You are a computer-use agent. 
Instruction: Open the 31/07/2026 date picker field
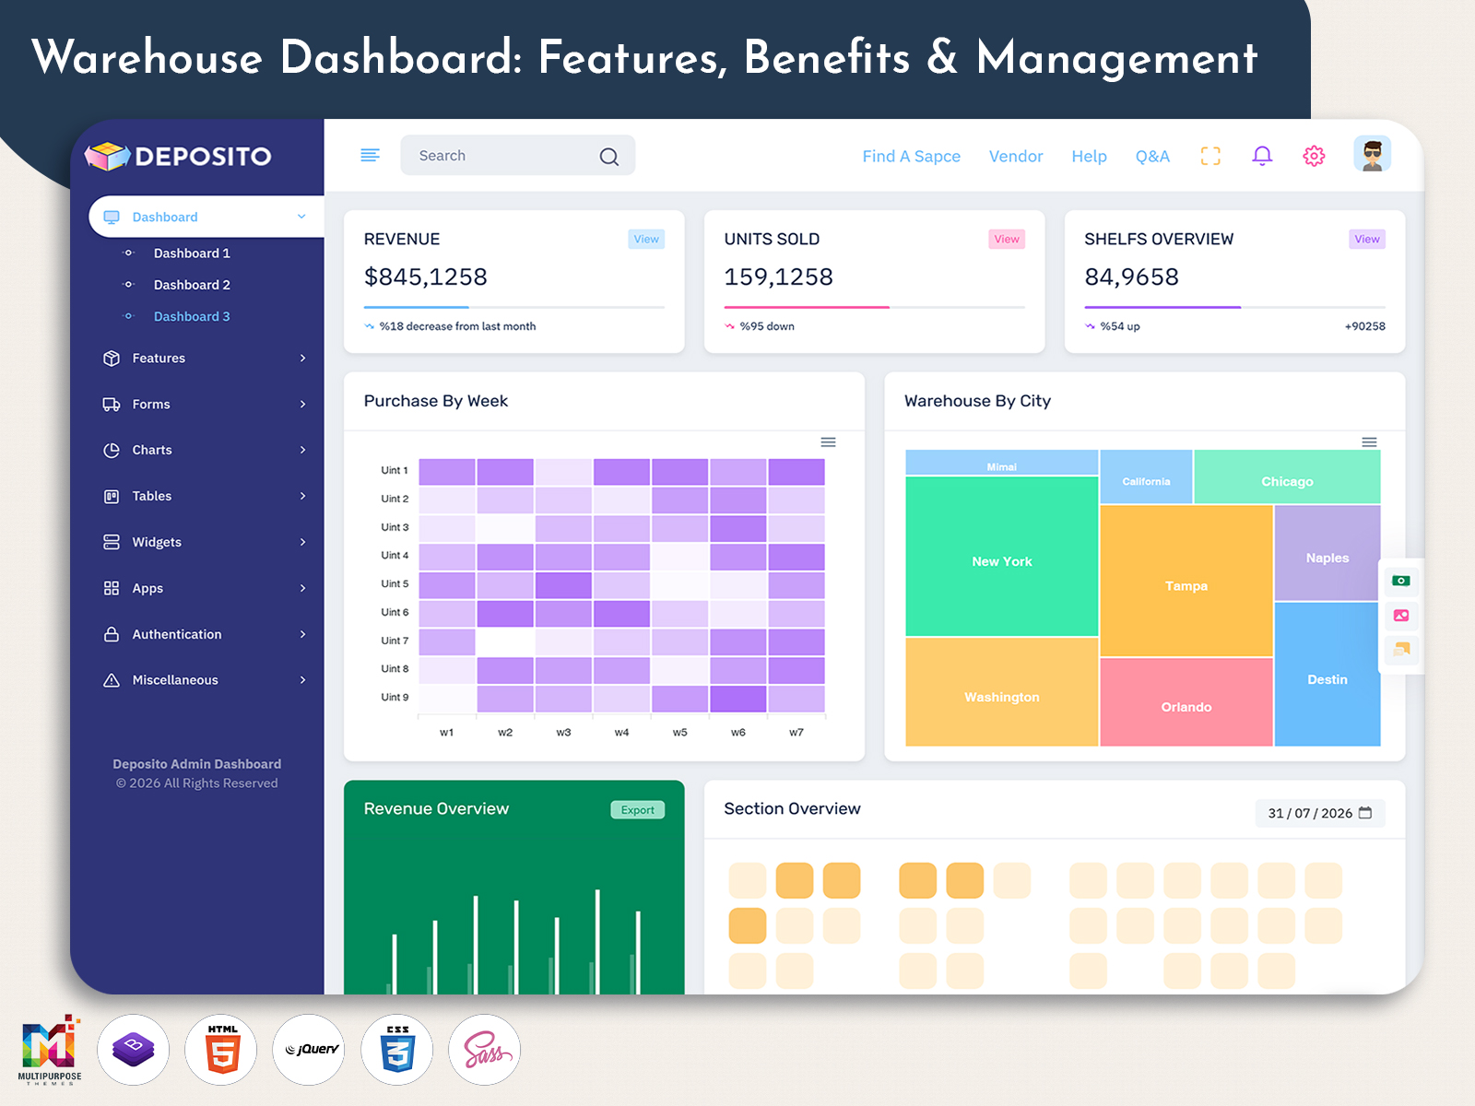1320,813
